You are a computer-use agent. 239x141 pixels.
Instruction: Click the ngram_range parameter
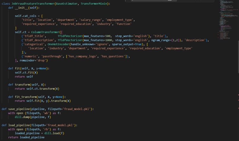click(x=160, y=40)
